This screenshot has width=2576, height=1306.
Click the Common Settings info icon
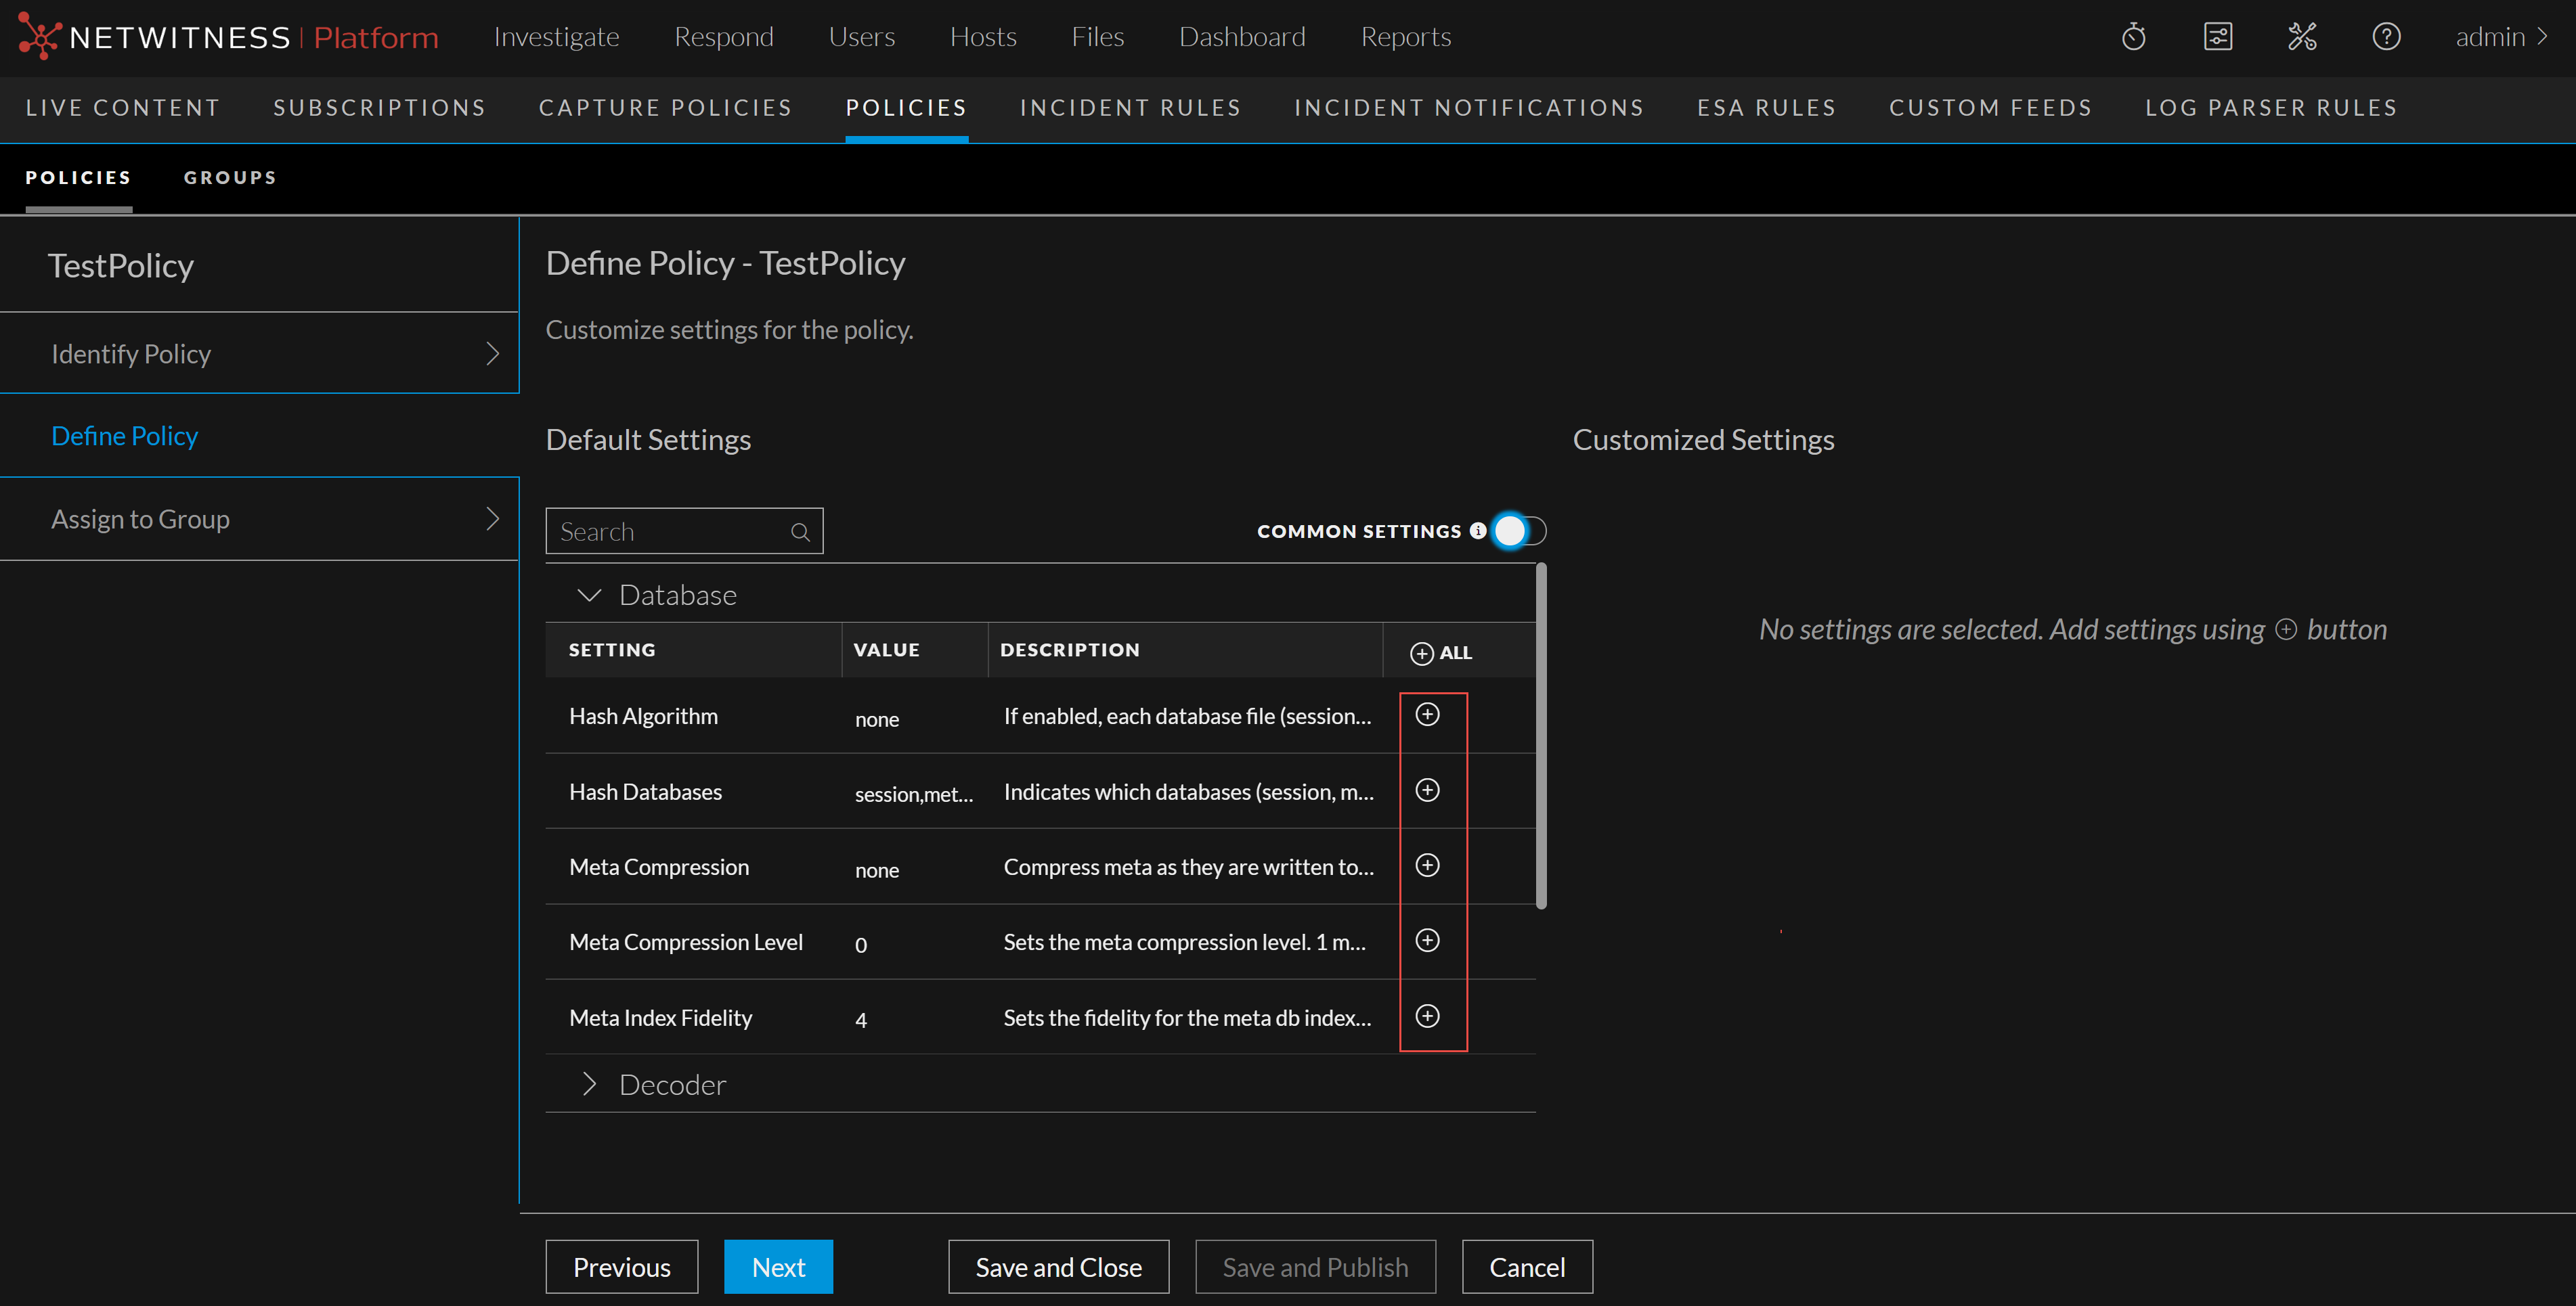coord(1477,531)
